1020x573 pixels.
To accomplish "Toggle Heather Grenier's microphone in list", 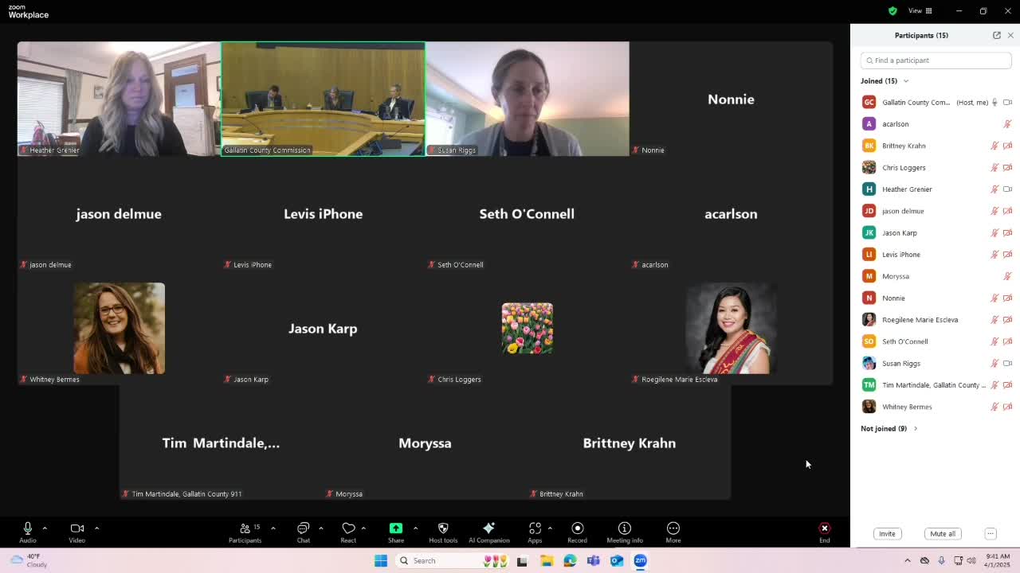I will (994, 189).
